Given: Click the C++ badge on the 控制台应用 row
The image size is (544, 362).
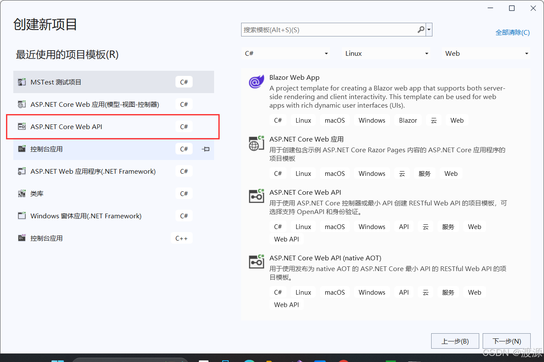Looking at the screenshot, I should (x=181, y=238).
